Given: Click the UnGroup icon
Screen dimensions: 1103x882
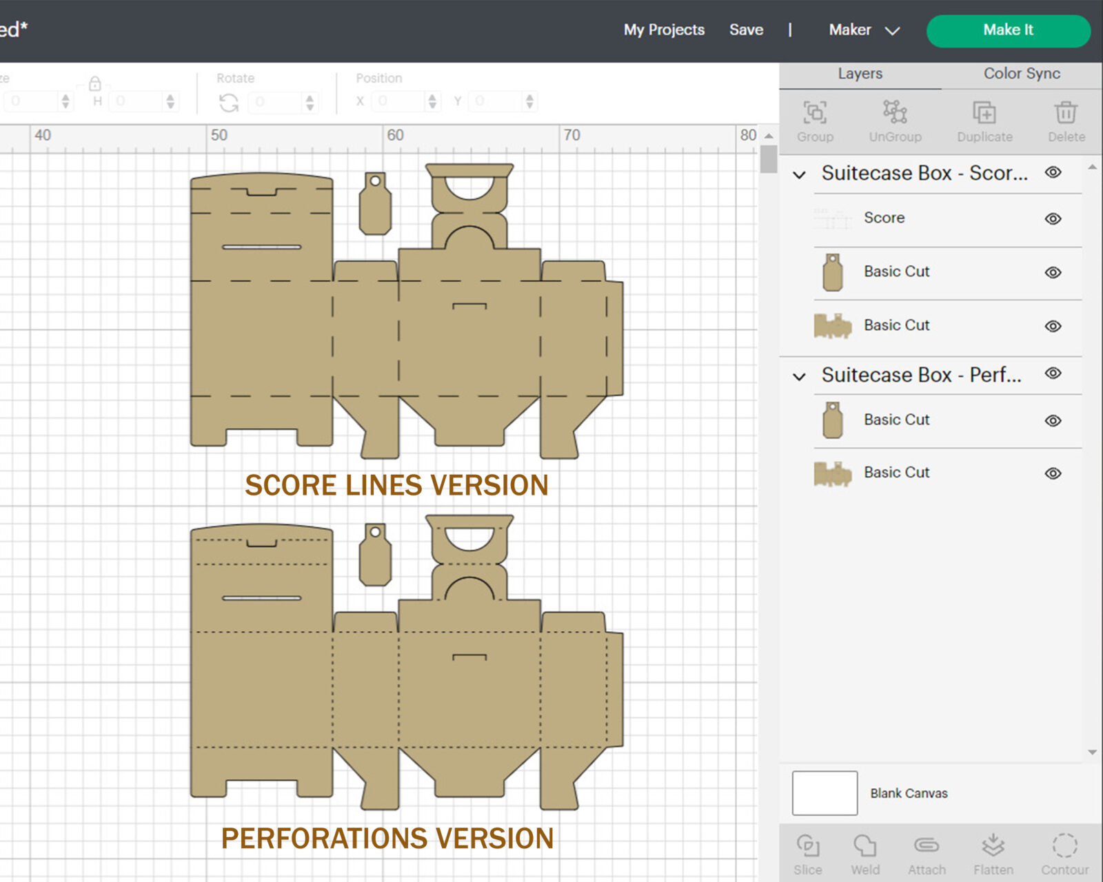Looking at the screenshot, I should pos(895,112).
